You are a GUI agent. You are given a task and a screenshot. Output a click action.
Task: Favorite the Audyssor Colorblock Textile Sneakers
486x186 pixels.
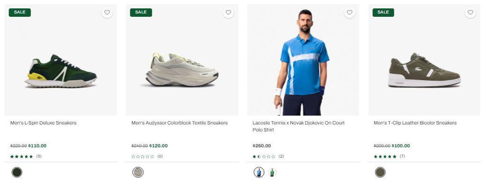click(228, 13)
